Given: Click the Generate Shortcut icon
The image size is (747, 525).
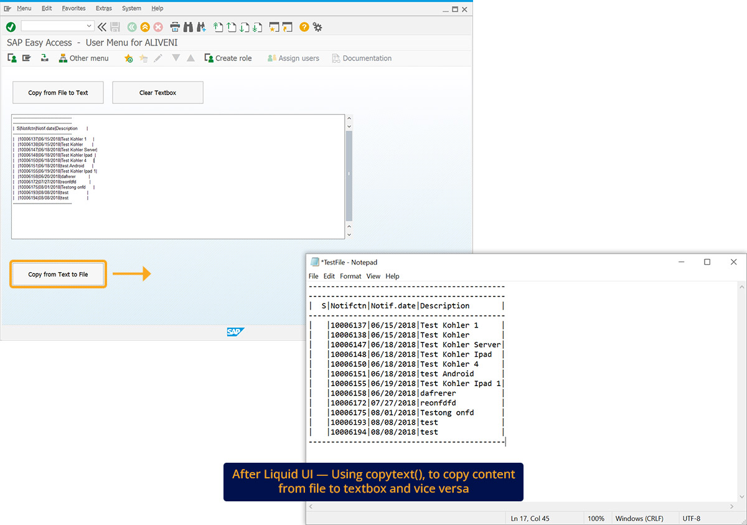Looking at the screenshot, I should [x=287, y=27].
